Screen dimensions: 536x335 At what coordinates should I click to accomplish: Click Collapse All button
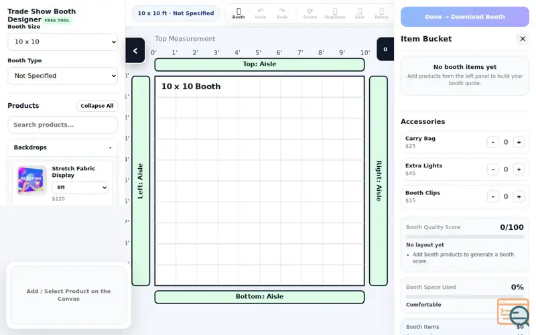97,106
